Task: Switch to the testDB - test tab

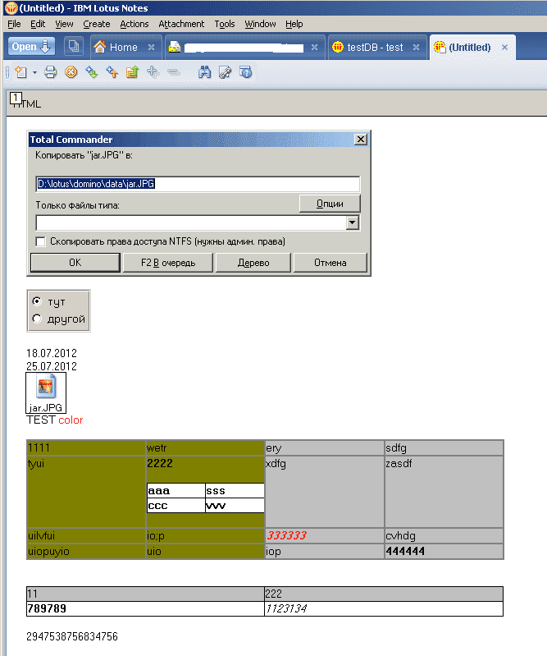Action: coord(375,47)
